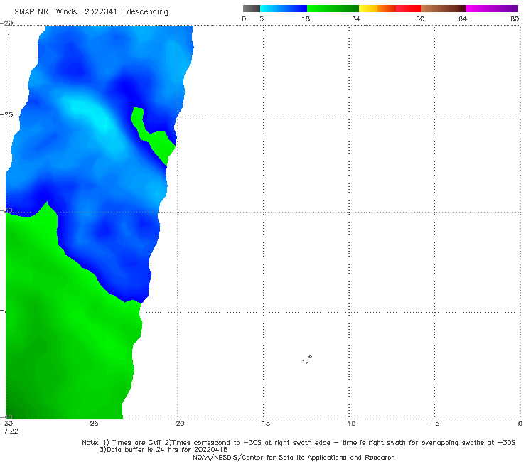Click the color bar label '50'

pos(420,18)
